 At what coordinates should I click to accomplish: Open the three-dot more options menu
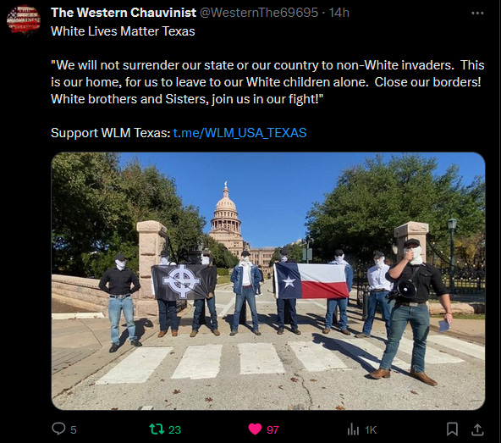(x=477, y=13)
